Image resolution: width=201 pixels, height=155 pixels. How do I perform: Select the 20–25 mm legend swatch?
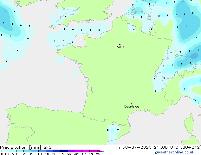57,151
